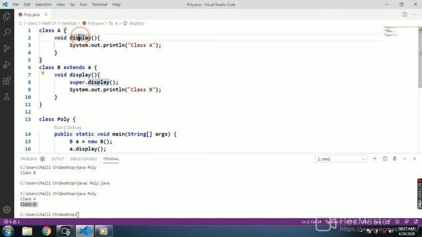Screen dimensions: 422x237
Task: Click the feedback icon in status bar
Action: (x=407, y=222)
